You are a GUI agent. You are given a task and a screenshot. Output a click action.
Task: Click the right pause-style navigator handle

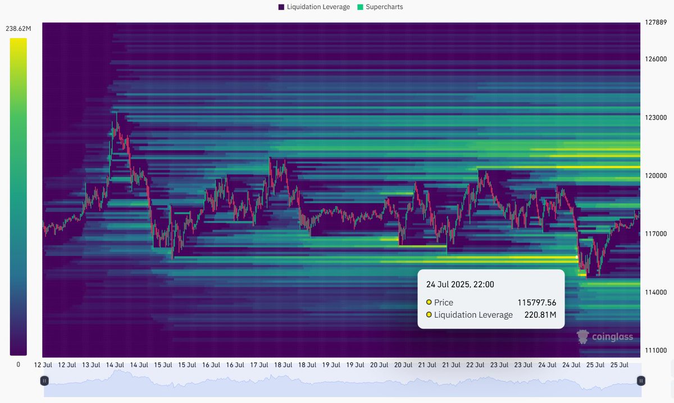pyautogui.click(x=640, y=381)
